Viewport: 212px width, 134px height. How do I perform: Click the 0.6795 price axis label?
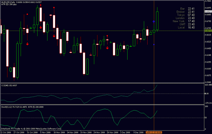(208, 21)
